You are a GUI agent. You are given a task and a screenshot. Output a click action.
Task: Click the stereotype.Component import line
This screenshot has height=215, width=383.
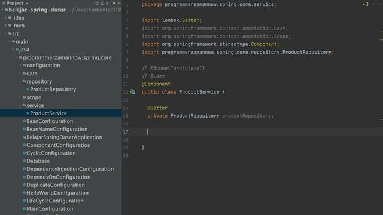(x=210, y=44)
